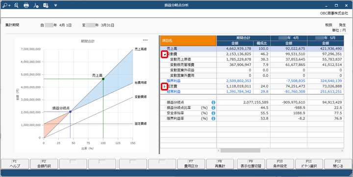The image size is (353, 177).
Task: Click the blue 経常利益 row label
Action: click(x=174, y=91)
